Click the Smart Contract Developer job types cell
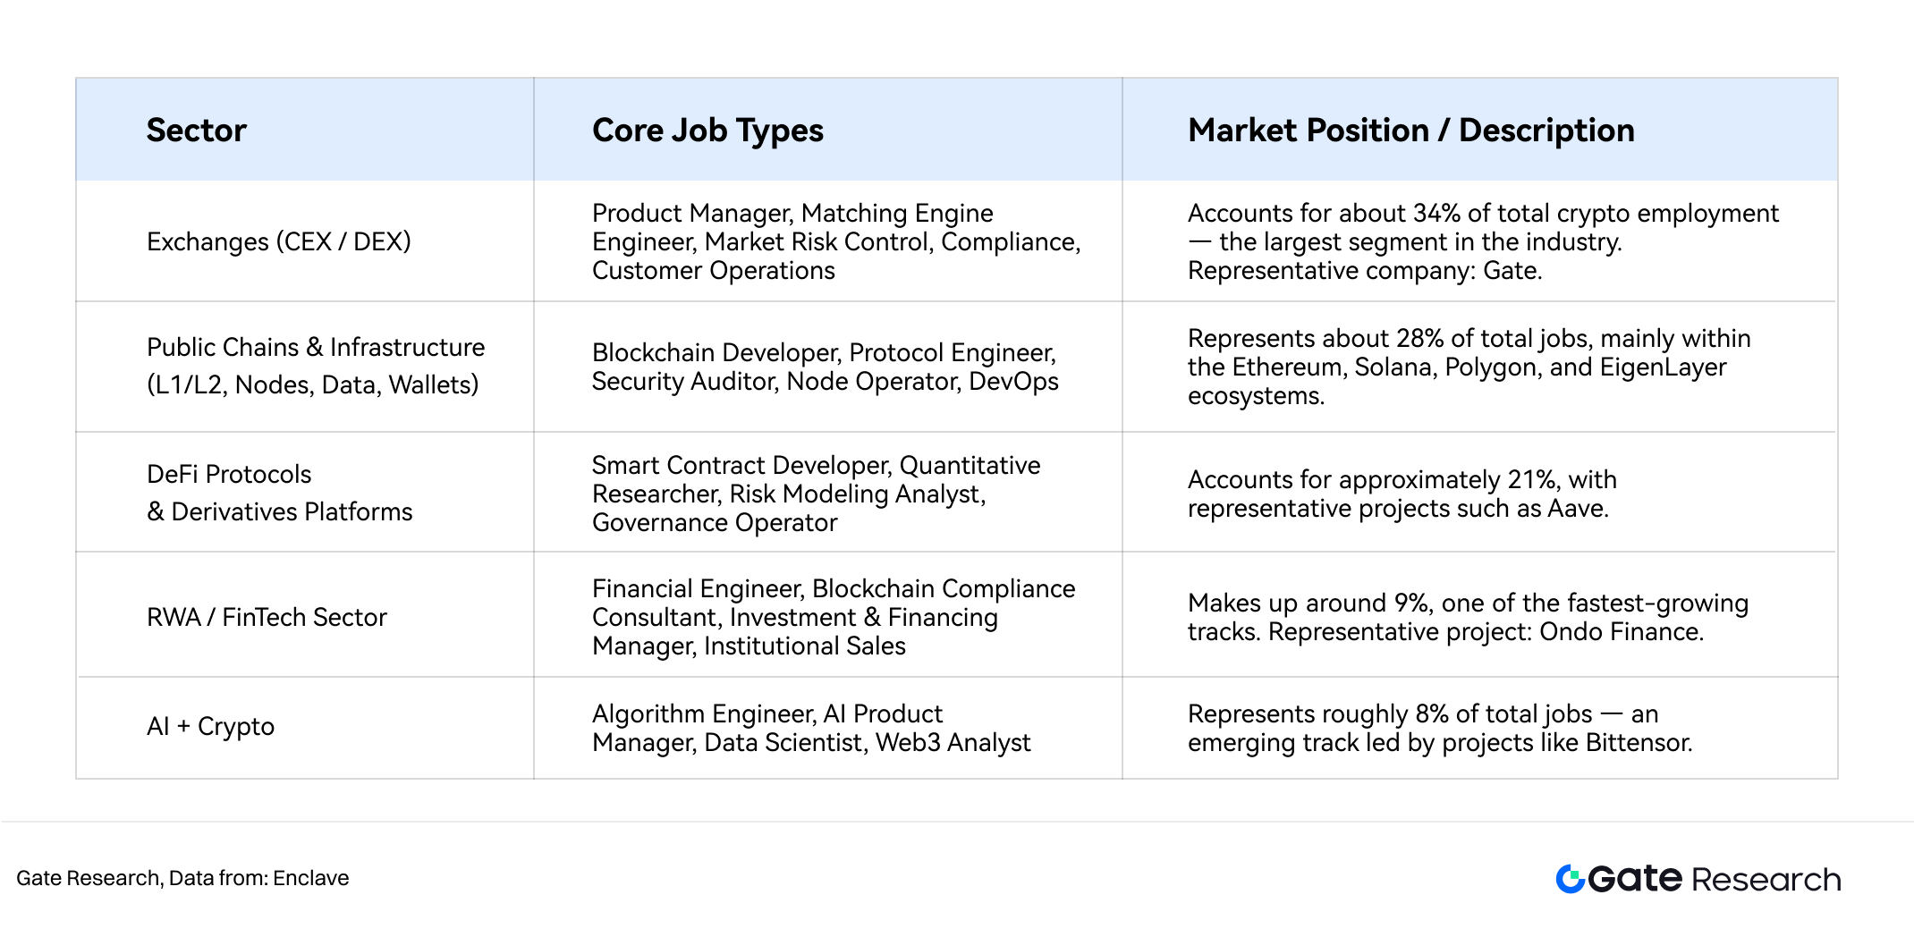Viewport: 1914px width, 937px height. [x=816, y=494]
